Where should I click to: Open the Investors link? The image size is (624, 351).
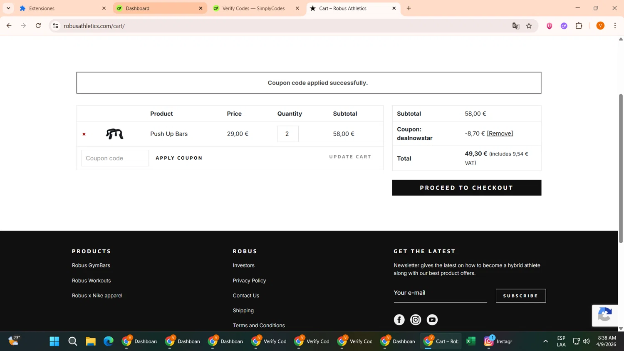click(244, 265)
